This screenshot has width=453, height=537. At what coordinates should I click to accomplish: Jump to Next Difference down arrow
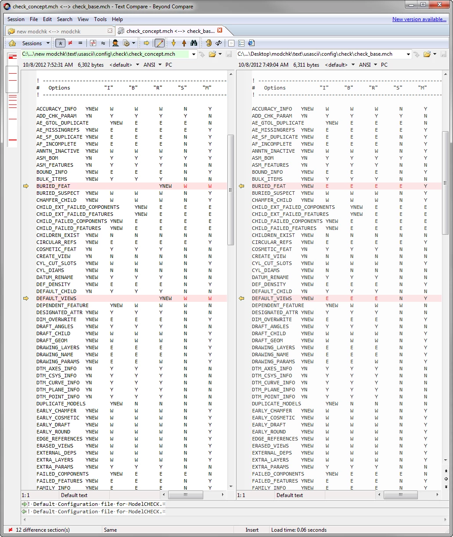[173, 43]
